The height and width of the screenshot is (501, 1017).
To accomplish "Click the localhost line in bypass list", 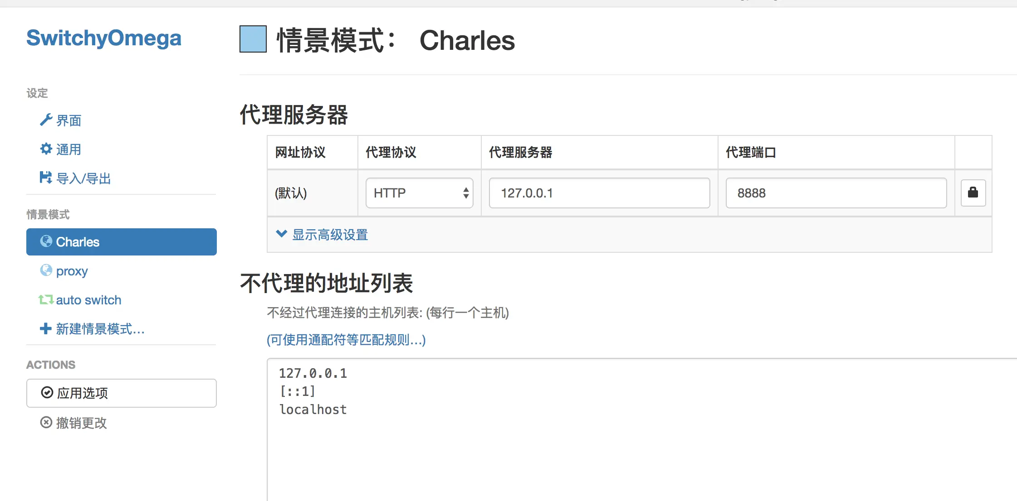I will tap(313, 409).
